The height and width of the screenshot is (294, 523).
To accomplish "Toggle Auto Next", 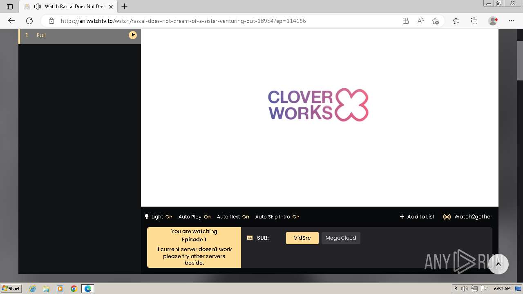I will (233, 217).
